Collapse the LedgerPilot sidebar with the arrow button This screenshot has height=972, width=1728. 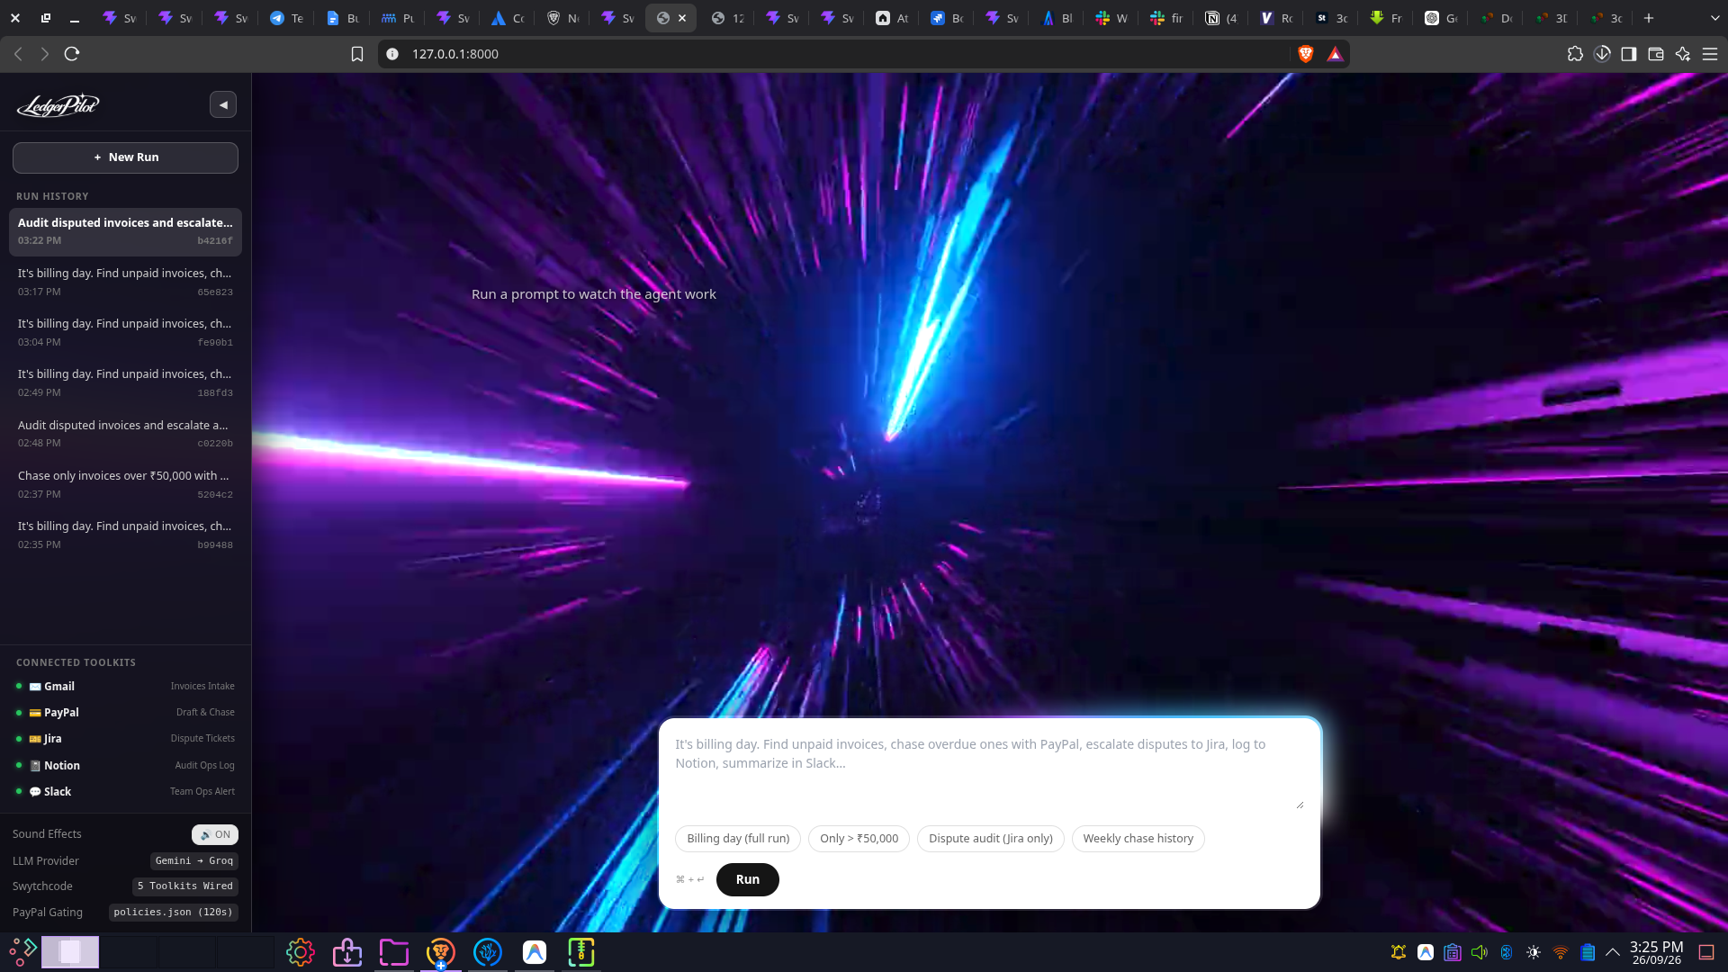(x=223, y=104)
